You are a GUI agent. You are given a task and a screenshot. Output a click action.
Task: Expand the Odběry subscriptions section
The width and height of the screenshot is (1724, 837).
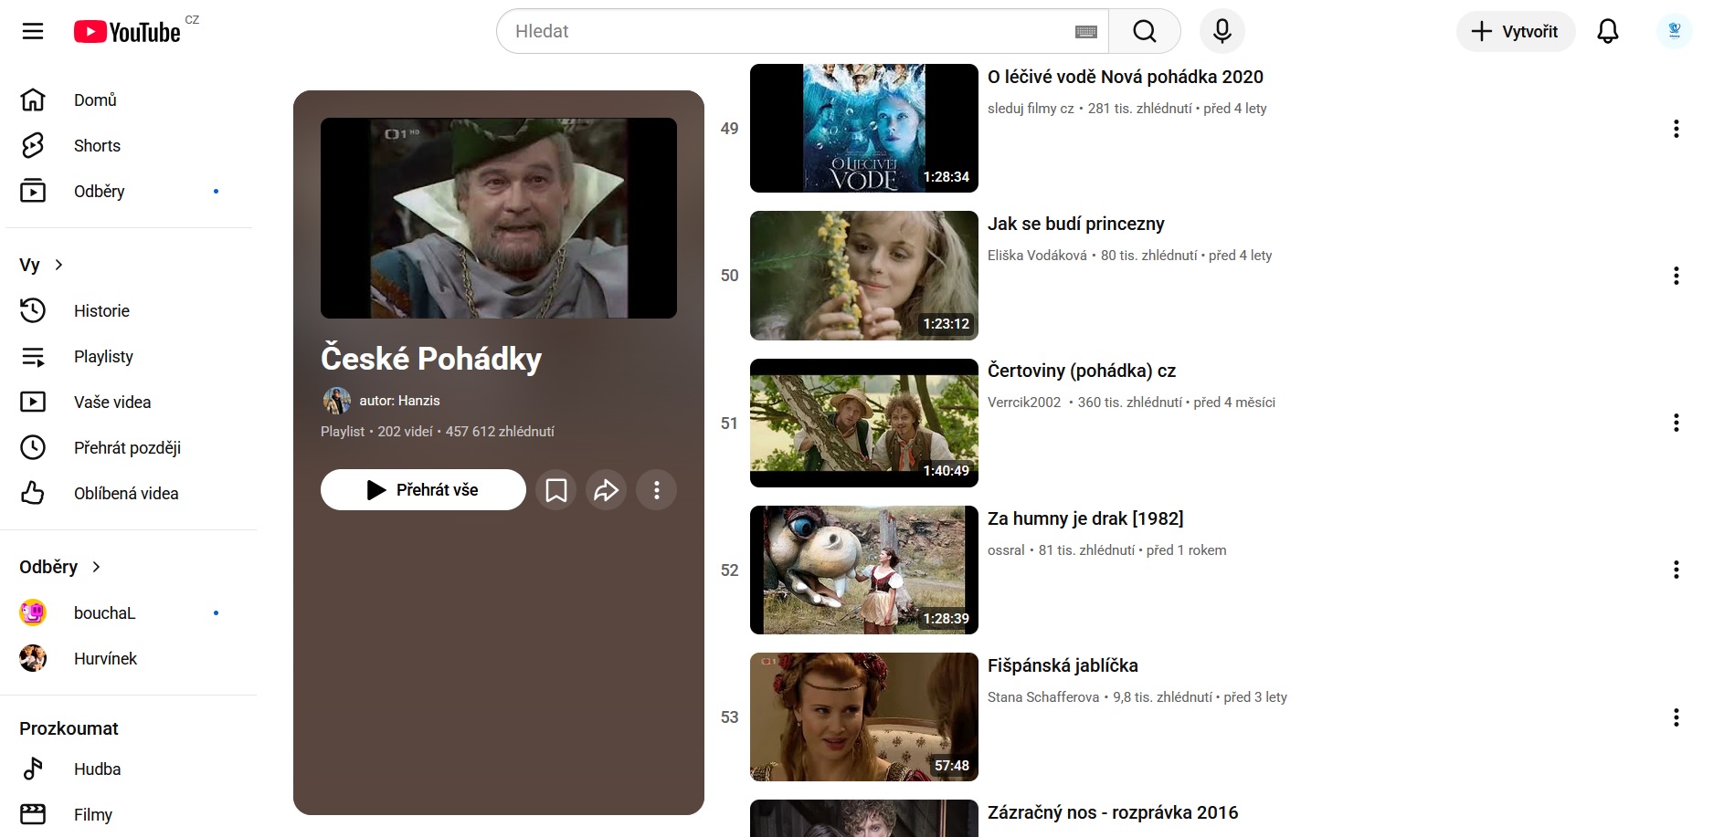pos(60,567)
